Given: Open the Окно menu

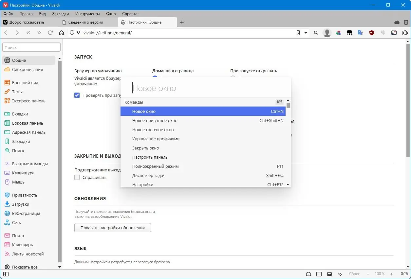Looking at the screenshot, I should pyautogui.click(x=111, y=14).
